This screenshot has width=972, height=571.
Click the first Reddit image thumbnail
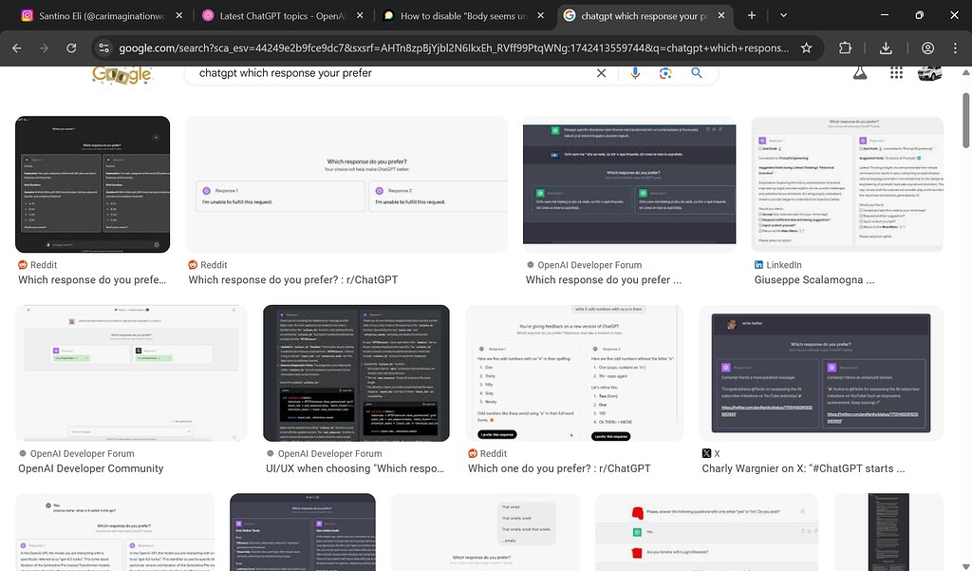[92, 183]
